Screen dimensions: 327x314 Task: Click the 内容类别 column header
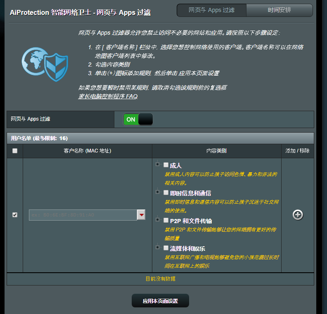pos(216,151)
